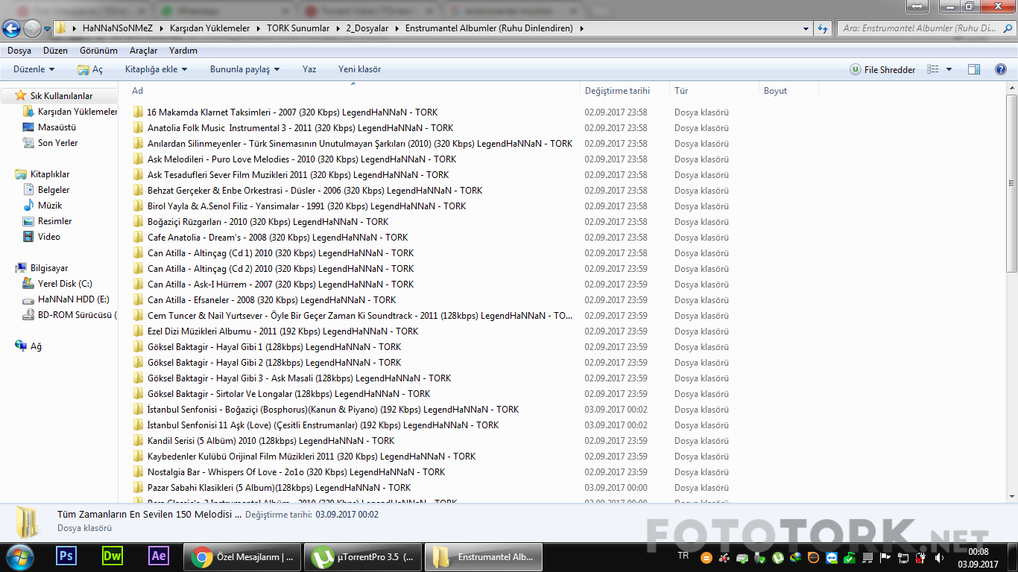Switch to the µTorrentPro taskbar window
This screenshot has height=572, width=1018.
click(x=362, y=556)
